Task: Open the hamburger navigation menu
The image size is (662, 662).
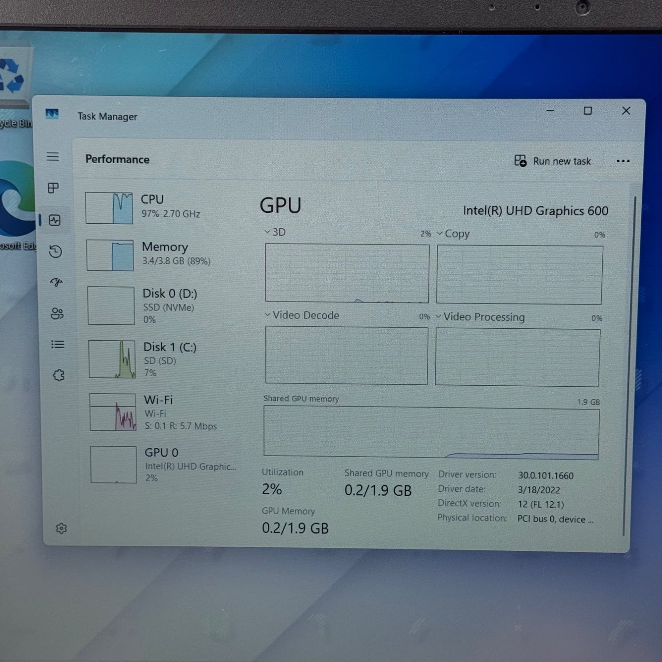Action: (53, 157)
